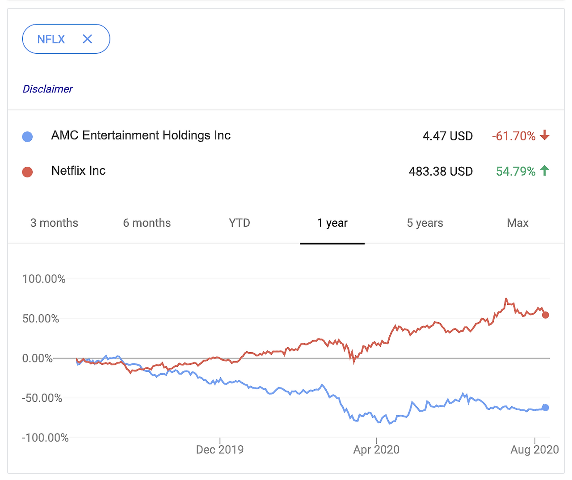Click the Netflix 483.38 USD price

pos(441,171)
